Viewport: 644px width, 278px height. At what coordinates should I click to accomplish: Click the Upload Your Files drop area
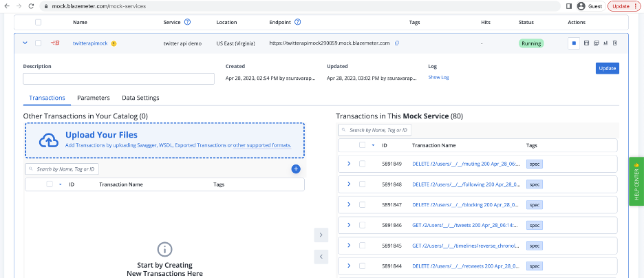point(164,140)
